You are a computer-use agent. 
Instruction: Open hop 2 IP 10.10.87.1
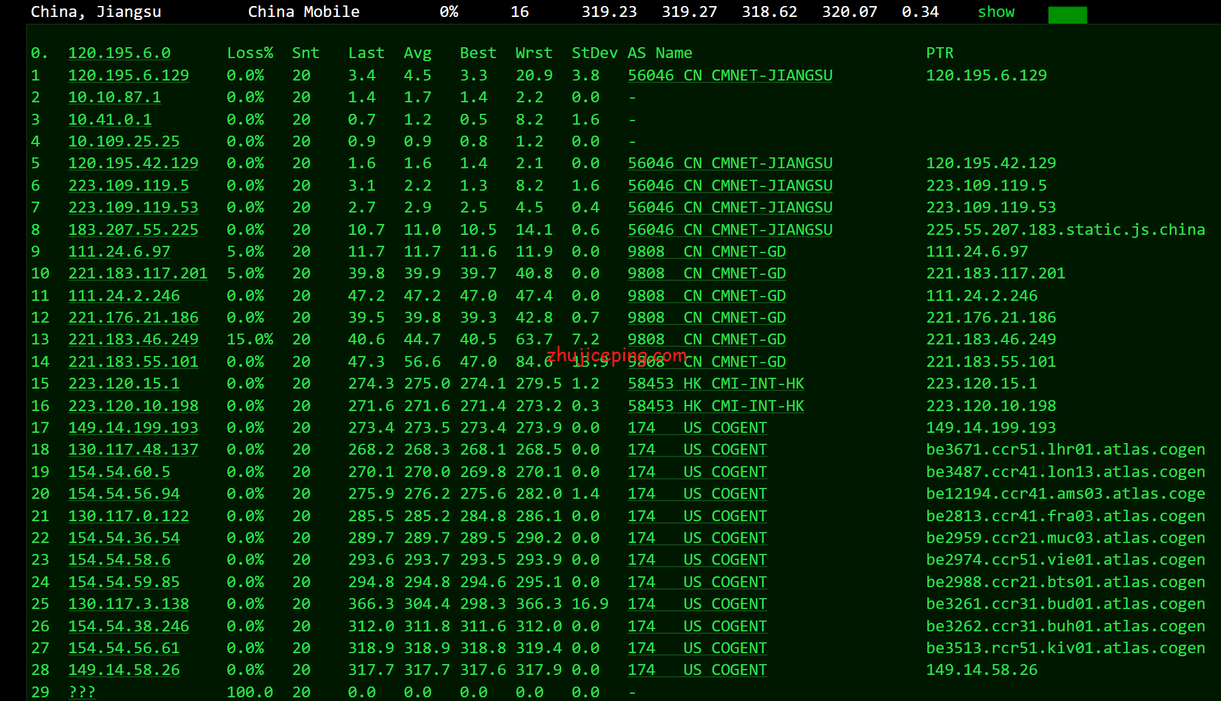click(x=114, y=97)
